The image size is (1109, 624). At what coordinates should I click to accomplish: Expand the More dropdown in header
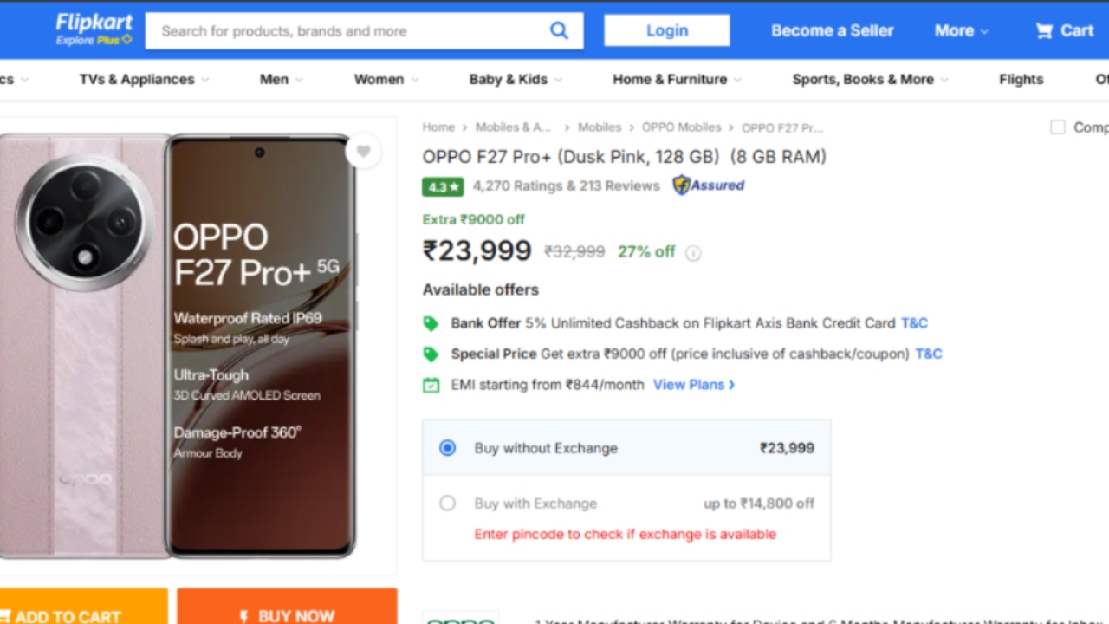(x=961, y=31)
